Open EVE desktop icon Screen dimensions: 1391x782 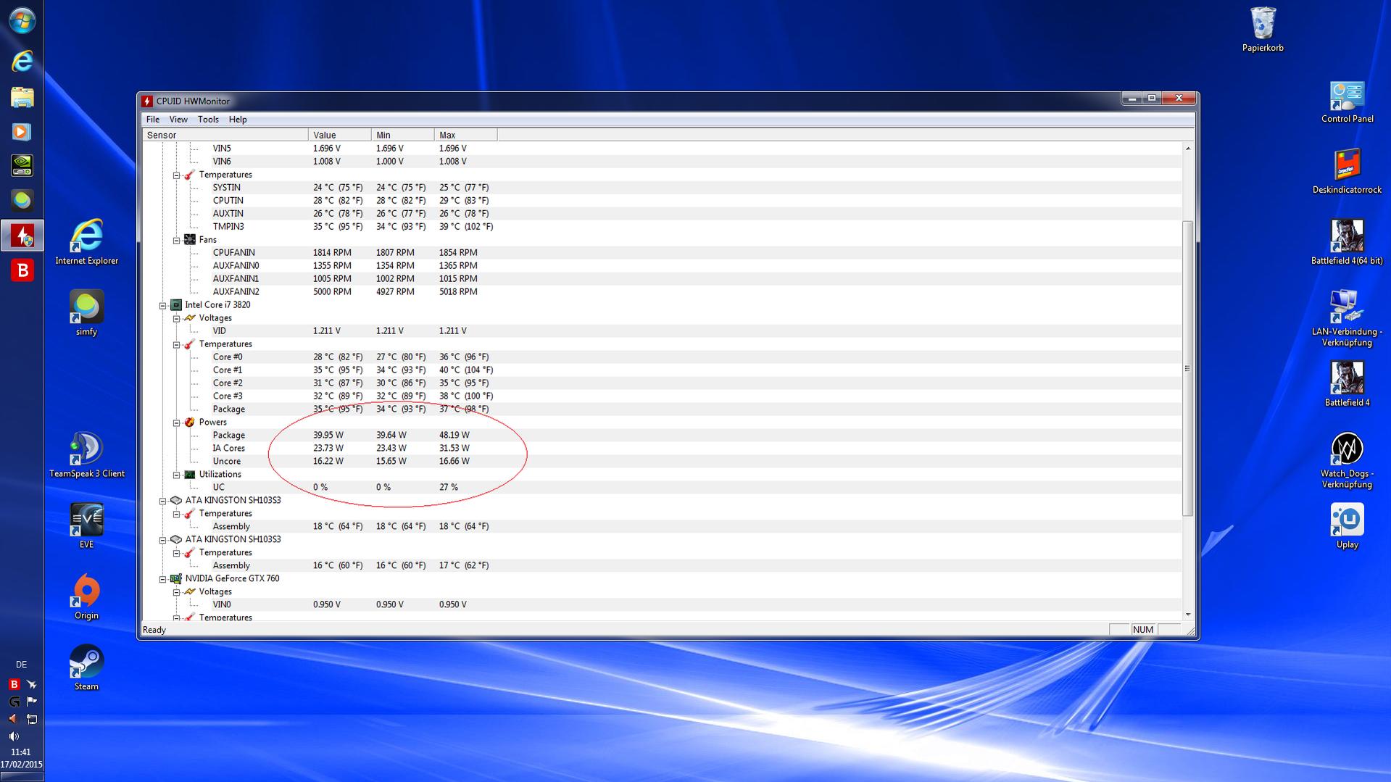pos(86,526)
